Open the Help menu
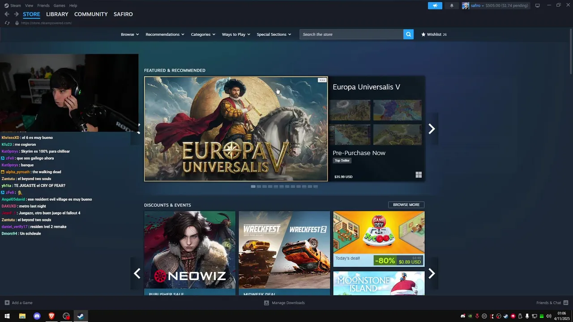Screen dimensions: 573x322 [73, 5]
